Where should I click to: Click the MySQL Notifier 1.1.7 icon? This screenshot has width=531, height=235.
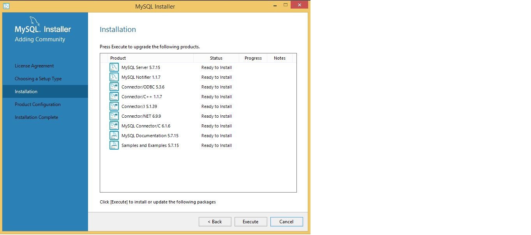coord(114,77)
